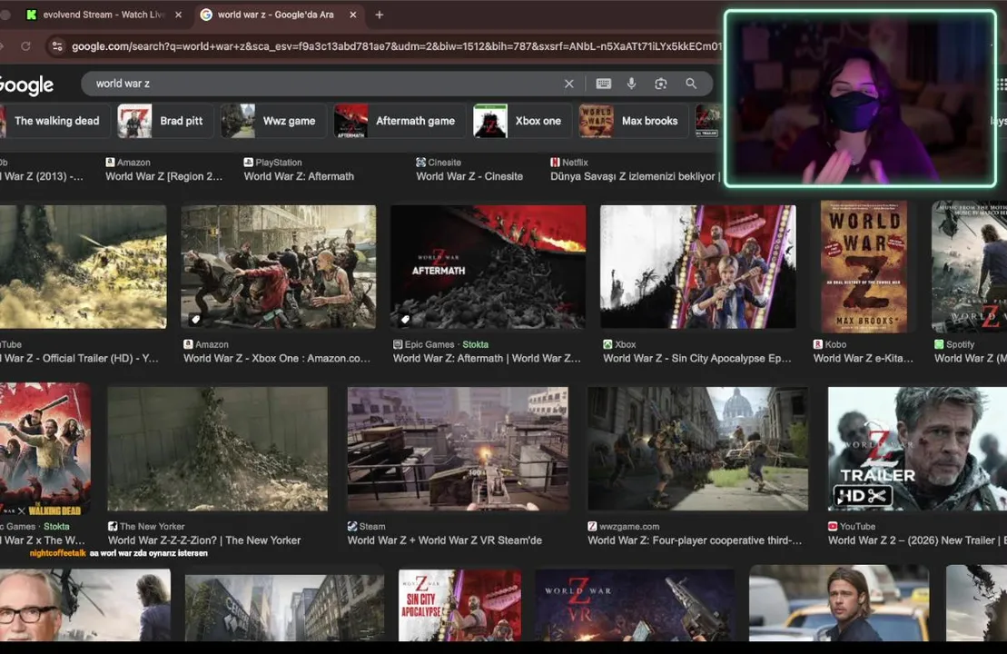Image resolution: width=1007 pixels, height=654 pixels.
Task: Click the Google logo
Action: coord(26,84)
